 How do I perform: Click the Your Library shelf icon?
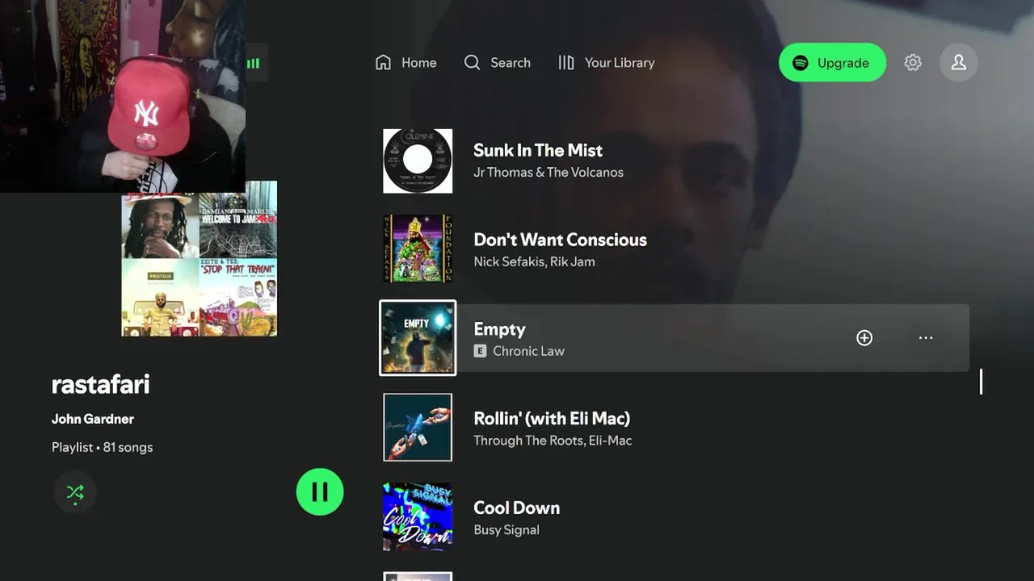tap(566, 63)
